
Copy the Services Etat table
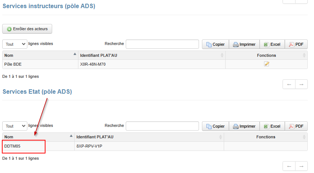point(215,126)
